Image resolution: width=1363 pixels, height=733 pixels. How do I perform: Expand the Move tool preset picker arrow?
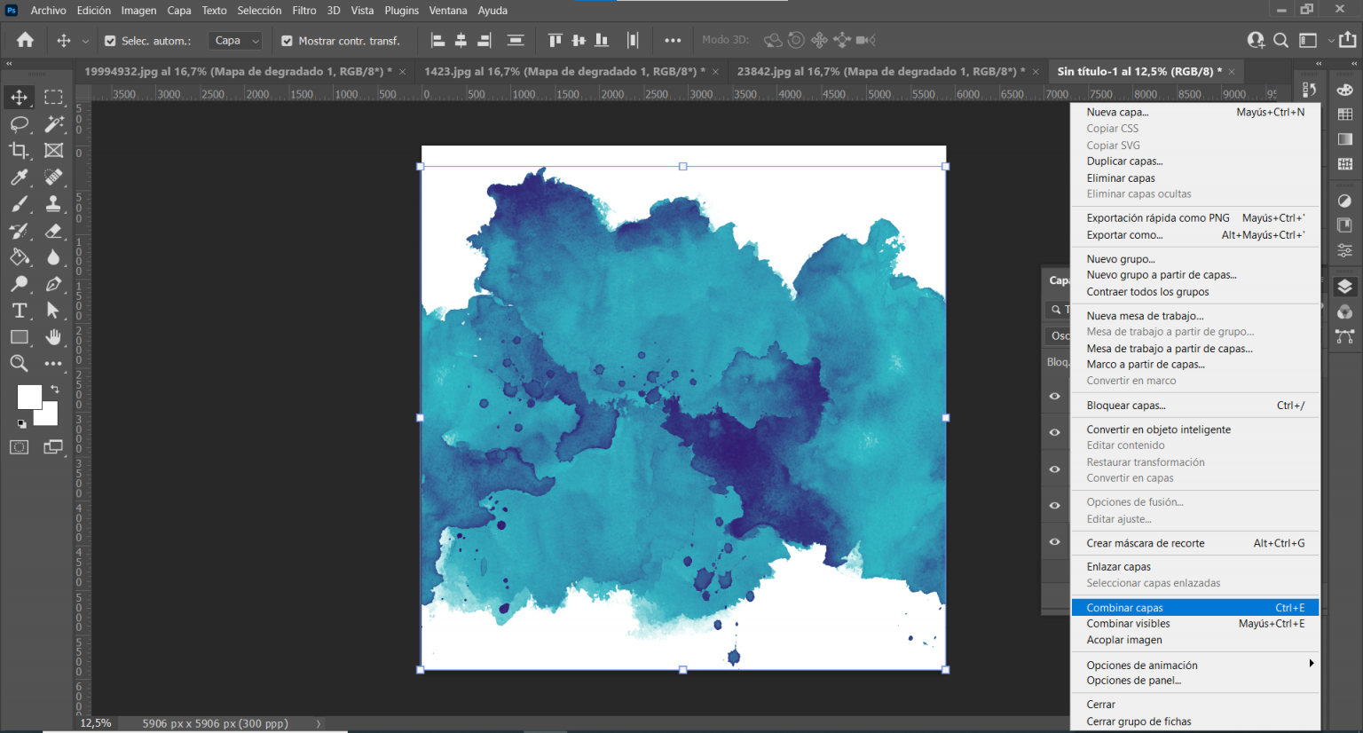85,41
